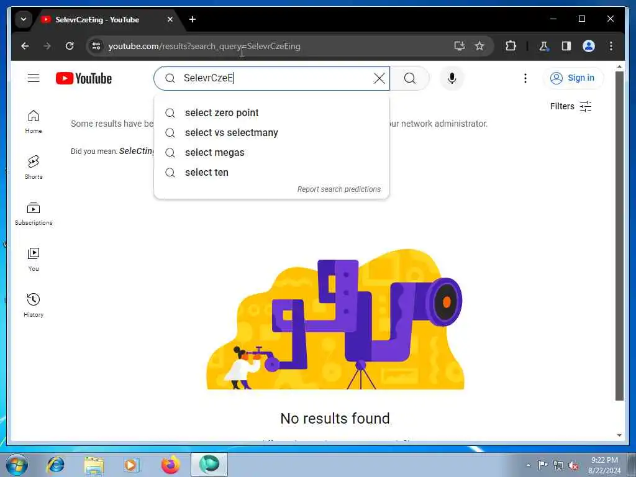Open search Filters
The width and height of the screenshot is (636, 477).
pos(571,106)
